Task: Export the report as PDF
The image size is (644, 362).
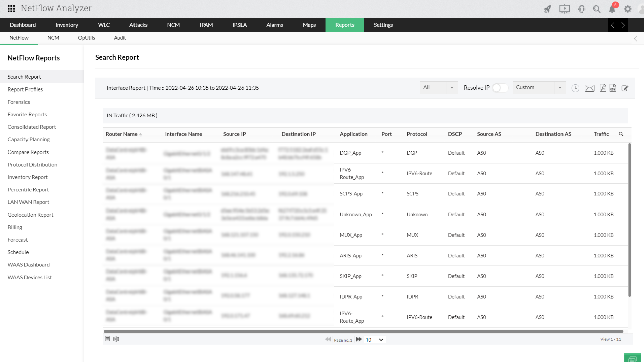Action: pos(603,88)
